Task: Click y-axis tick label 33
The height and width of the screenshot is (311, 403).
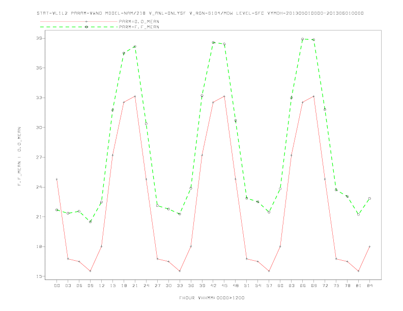Action: (x=39, y=98)
